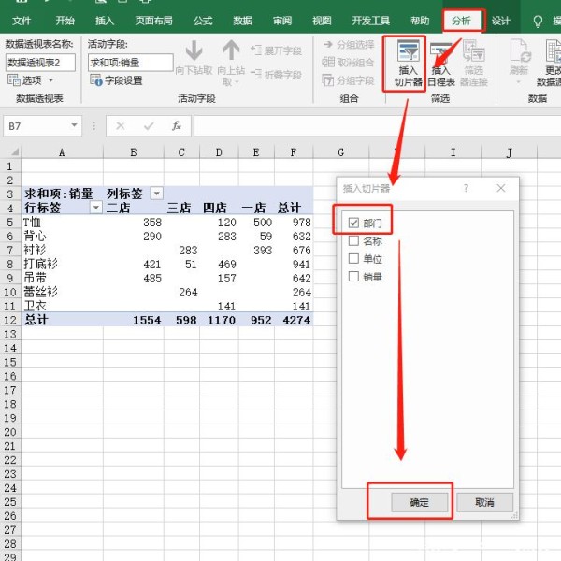Click the 卫衣 row label

tap(36, 306)
